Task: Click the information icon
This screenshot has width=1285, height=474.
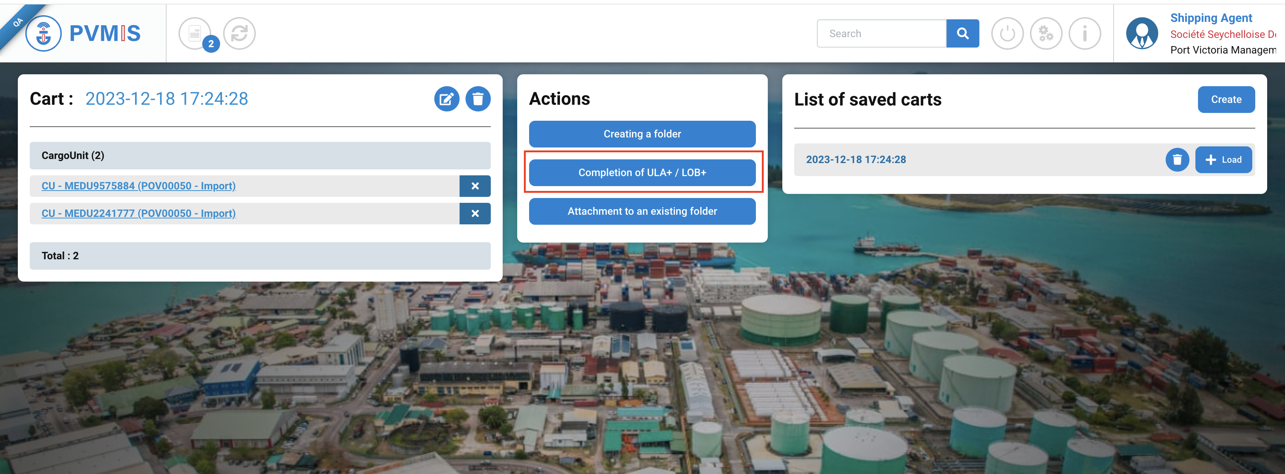Action: pos(1085,33)
